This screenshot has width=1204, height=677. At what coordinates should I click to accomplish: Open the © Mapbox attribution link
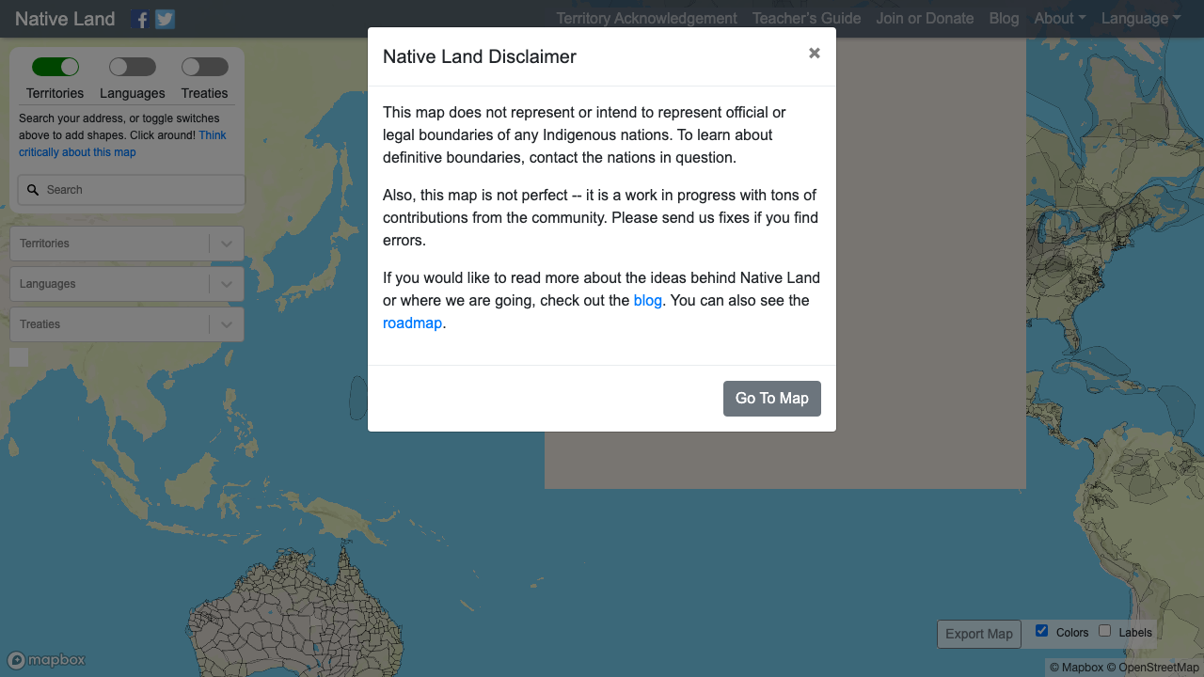click(x=1076, y=668)
